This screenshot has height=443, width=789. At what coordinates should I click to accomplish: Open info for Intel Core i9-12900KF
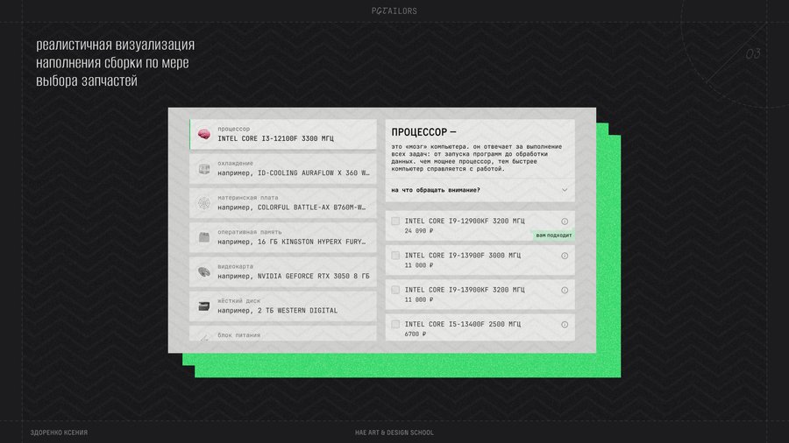pos(565,221)
